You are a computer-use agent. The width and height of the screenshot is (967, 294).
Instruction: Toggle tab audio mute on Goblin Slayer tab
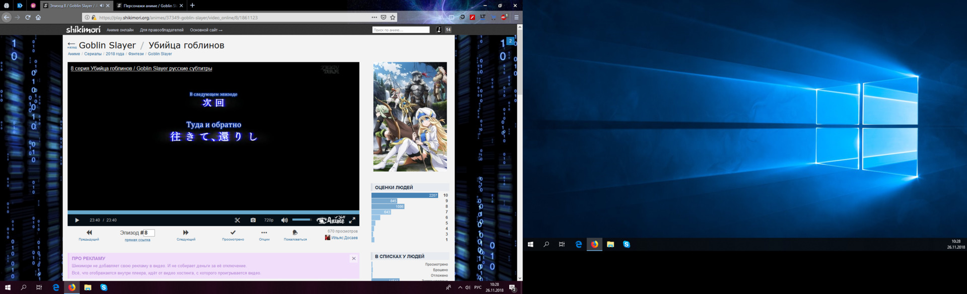(x=102, y=6)
